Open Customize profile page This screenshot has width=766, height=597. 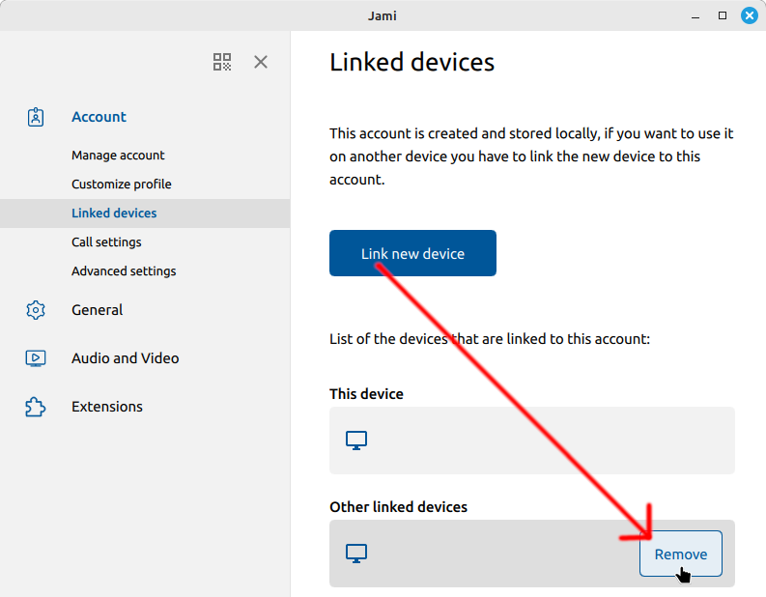pos(121,185)
